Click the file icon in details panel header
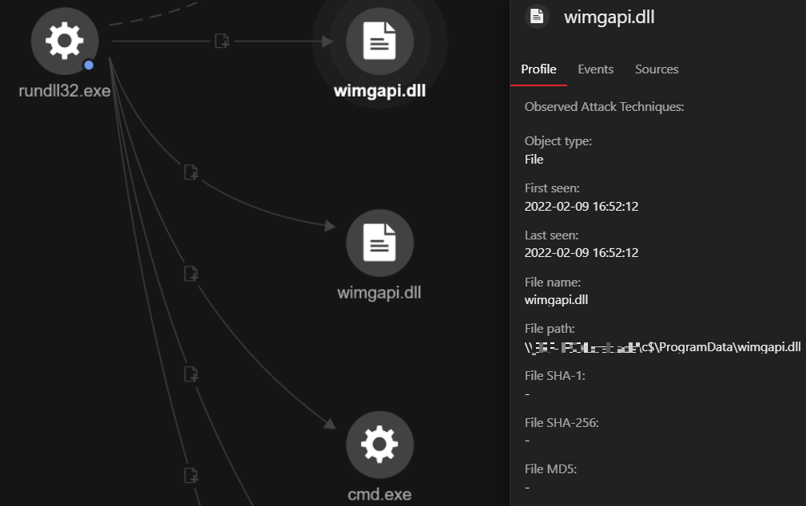Screen dimensions: 806x506 pyautogui.click(x=538, y=16)
